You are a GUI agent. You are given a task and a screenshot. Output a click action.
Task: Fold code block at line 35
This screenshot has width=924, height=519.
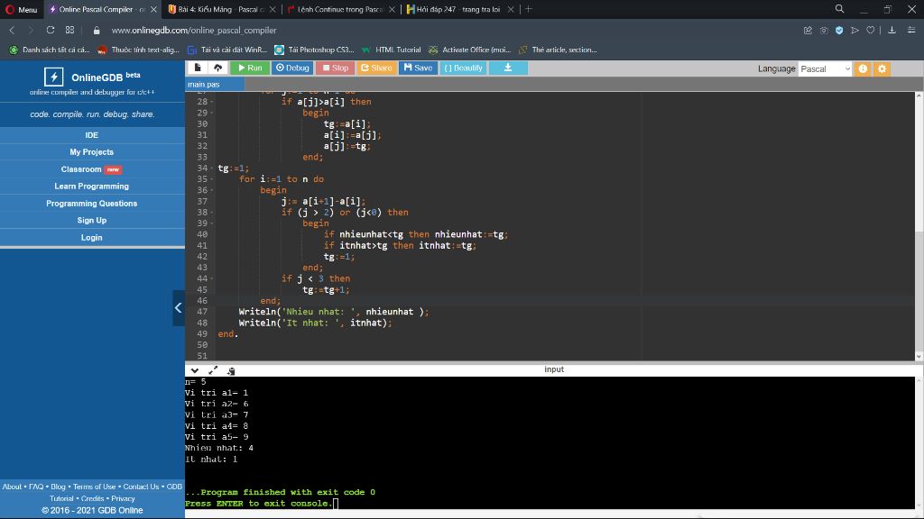click(212, 179)
